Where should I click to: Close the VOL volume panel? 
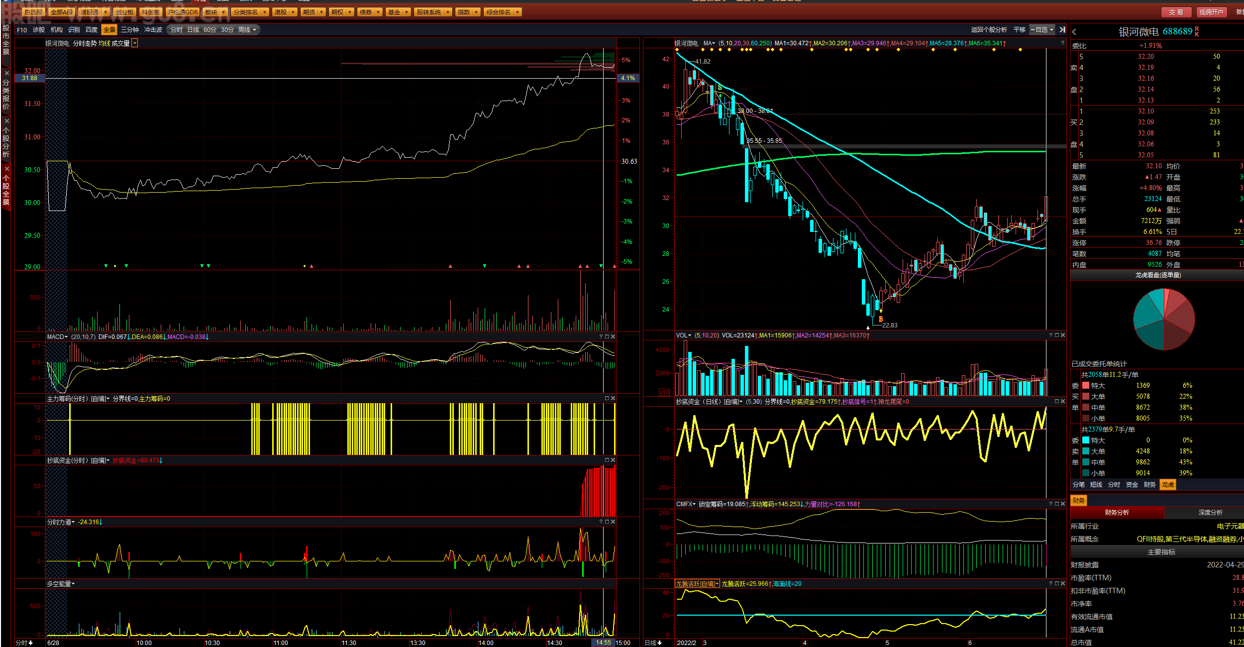[x=1063, y=335]
